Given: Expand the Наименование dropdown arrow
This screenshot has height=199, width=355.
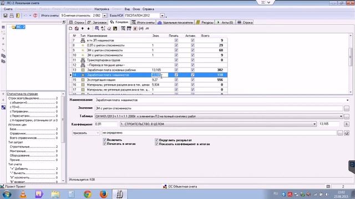Looking at the screenshot, I should click(x=348, y=100).
